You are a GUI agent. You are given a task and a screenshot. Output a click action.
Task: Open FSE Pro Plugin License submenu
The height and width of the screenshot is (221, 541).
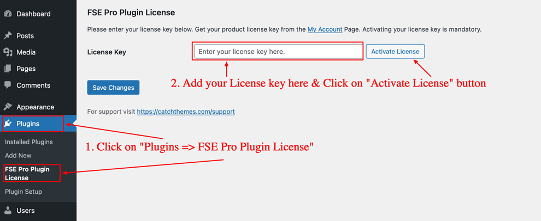(x=27, y=173)
